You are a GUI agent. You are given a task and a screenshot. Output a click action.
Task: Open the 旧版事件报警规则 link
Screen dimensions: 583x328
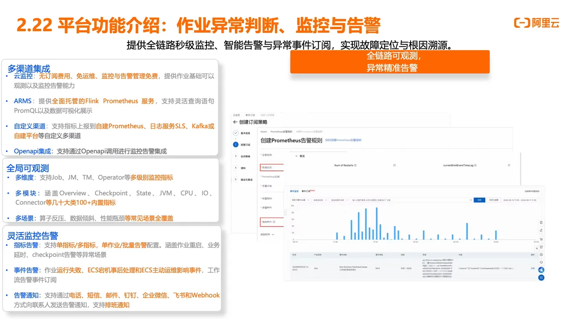(x=532, y=191)
